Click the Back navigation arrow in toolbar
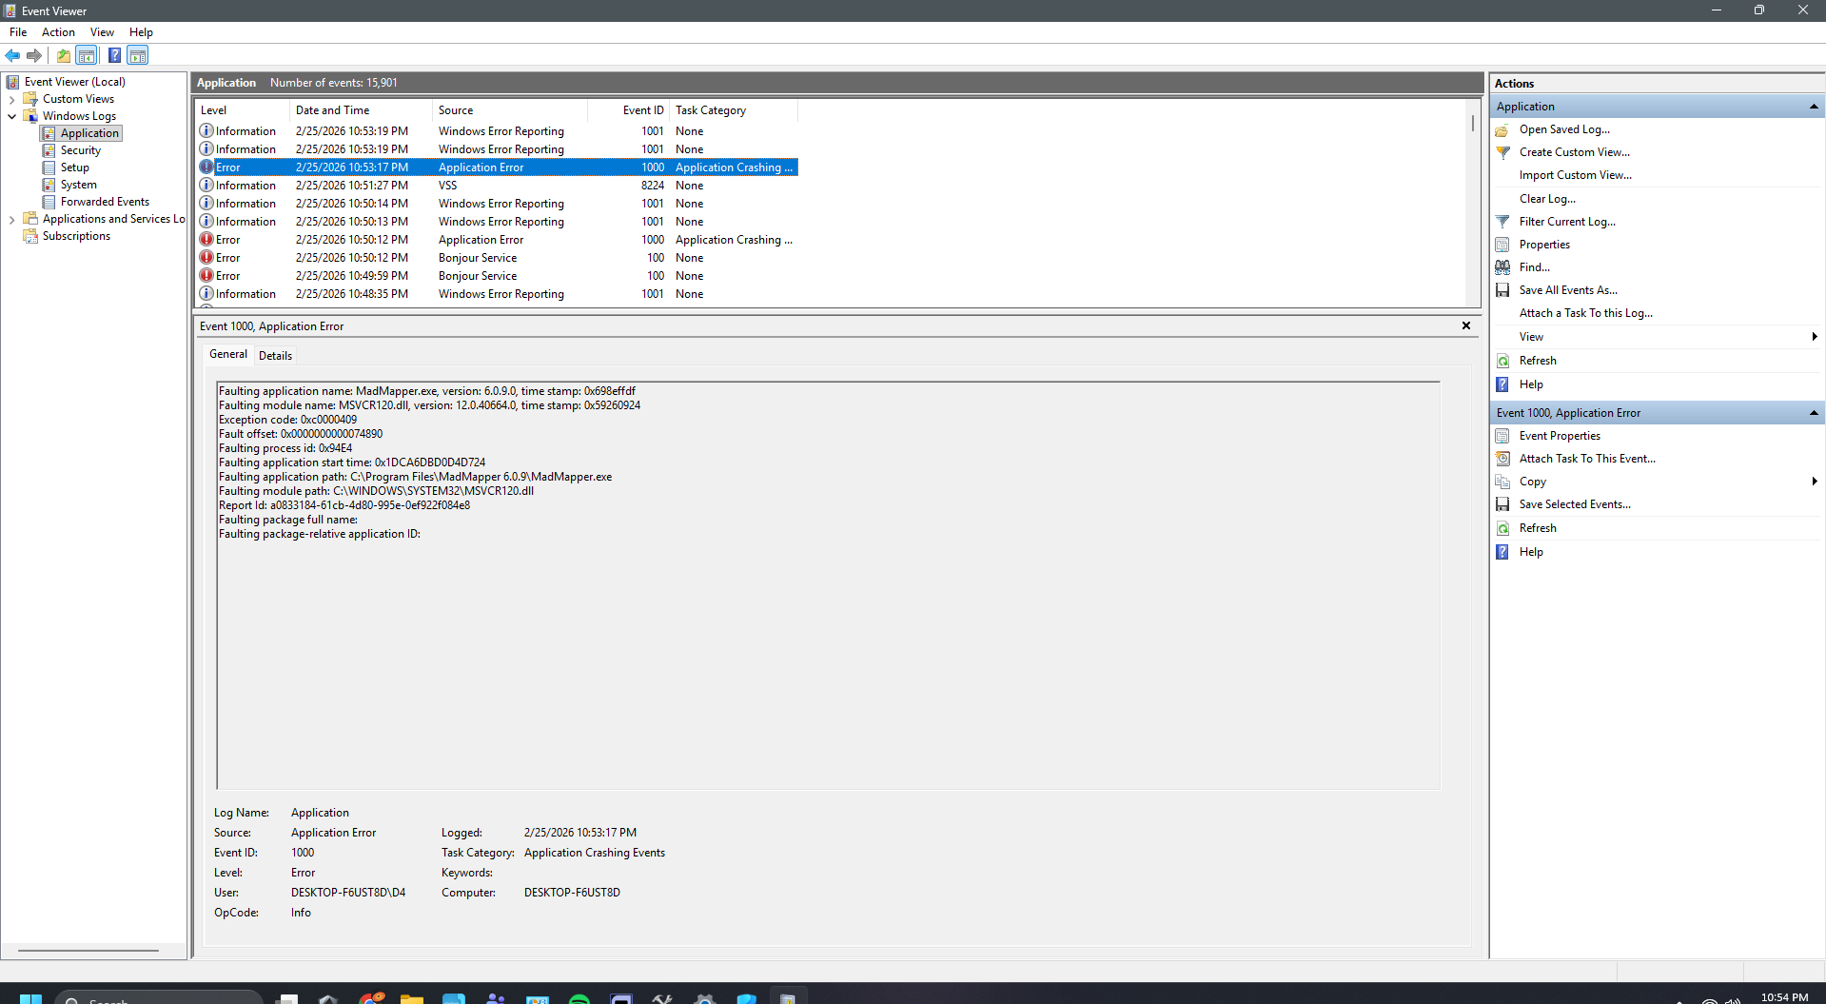Image resolution: width=1826 pixels, height=1004 pixels. click(x=12, y=55)
